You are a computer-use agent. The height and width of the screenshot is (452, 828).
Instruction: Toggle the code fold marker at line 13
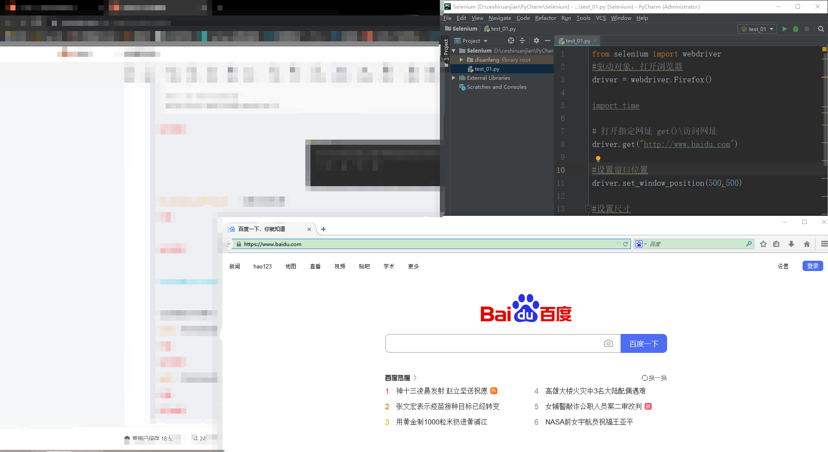(587, 209)
